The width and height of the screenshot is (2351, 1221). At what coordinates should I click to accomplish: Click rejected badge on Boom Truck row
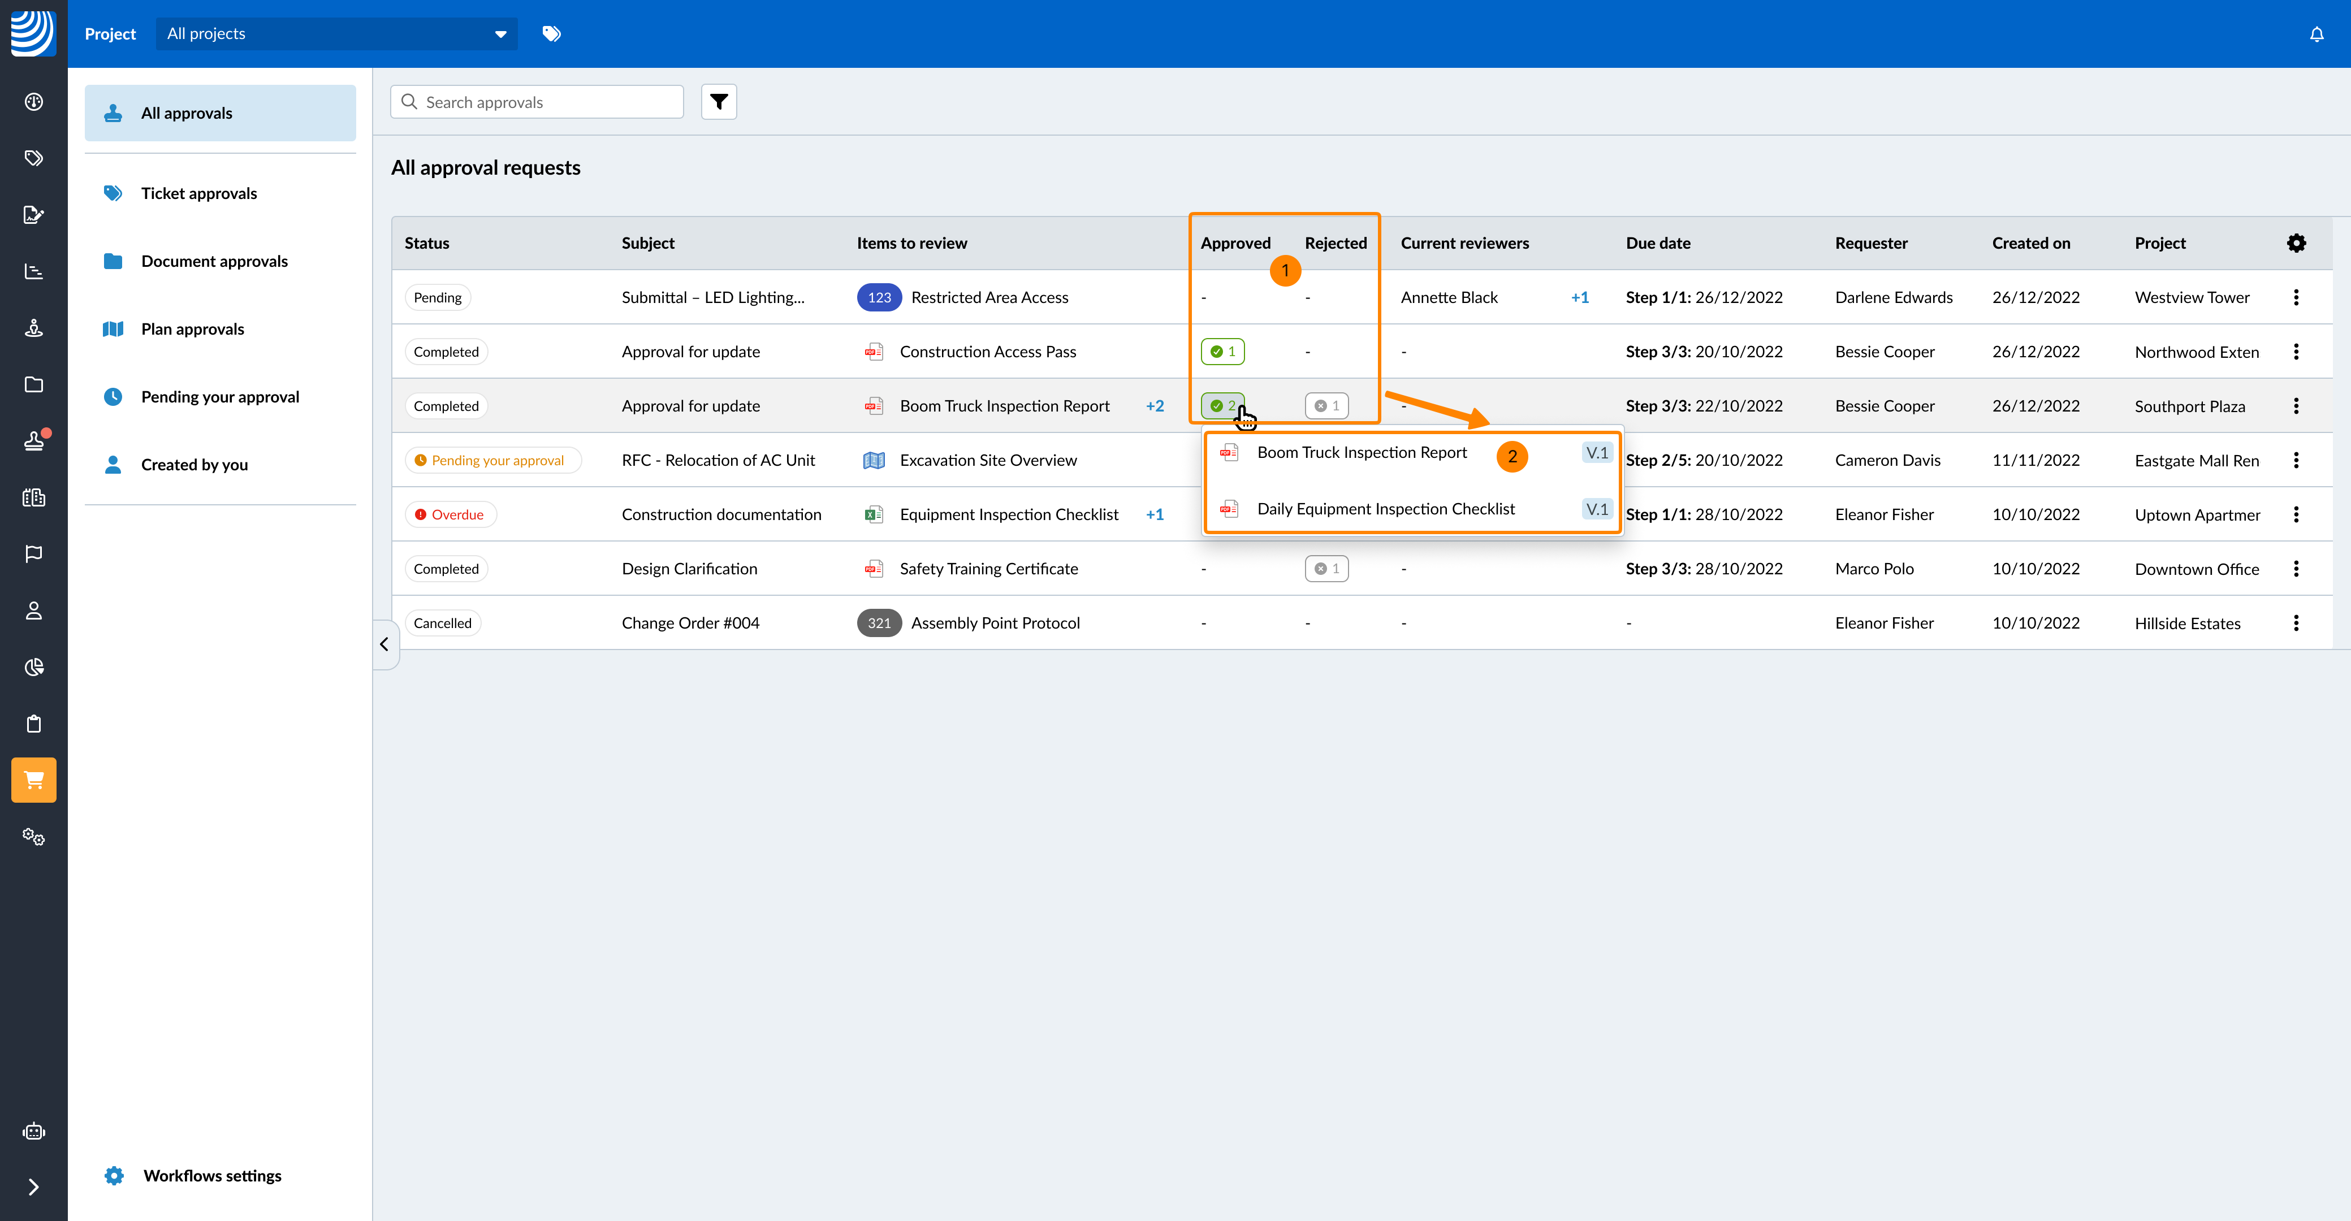pos(1326,406)
